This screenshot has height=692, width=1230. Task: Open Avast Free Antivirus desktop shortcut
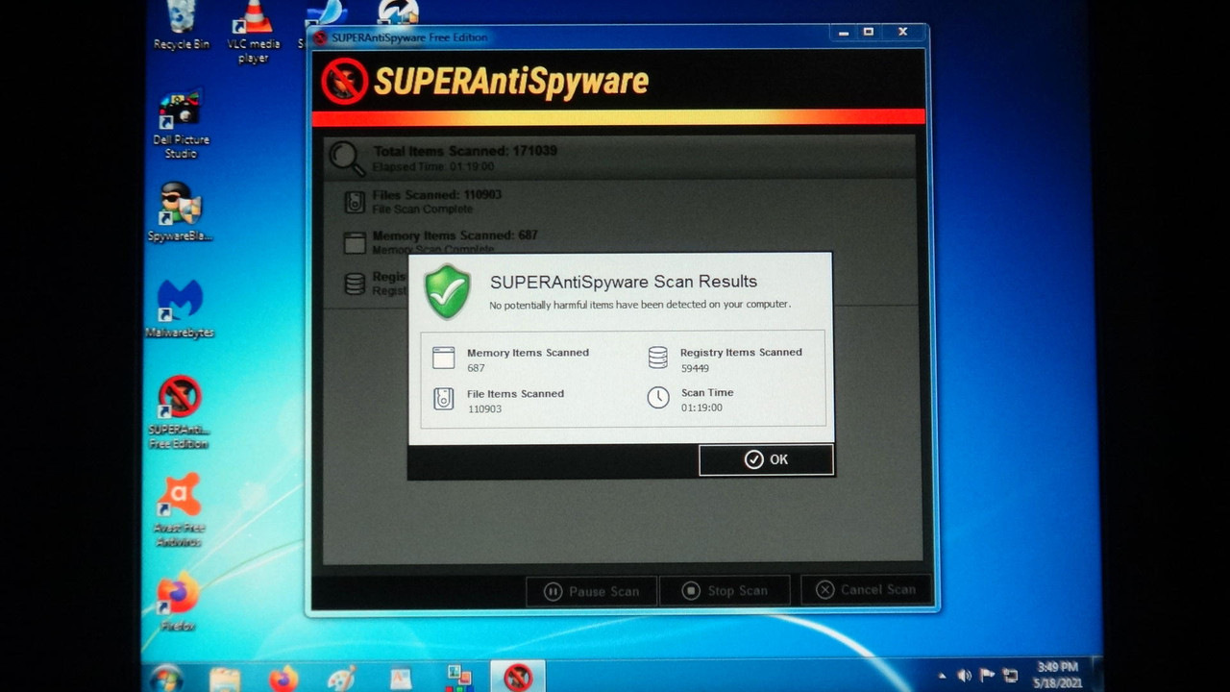[x=179, y=510]
